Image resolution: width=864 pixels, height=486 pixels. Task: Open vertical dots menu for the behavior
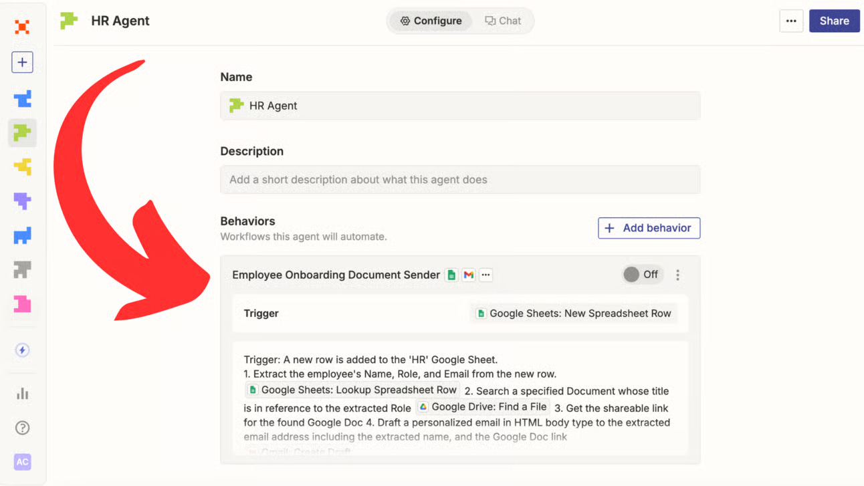[677, 275]
